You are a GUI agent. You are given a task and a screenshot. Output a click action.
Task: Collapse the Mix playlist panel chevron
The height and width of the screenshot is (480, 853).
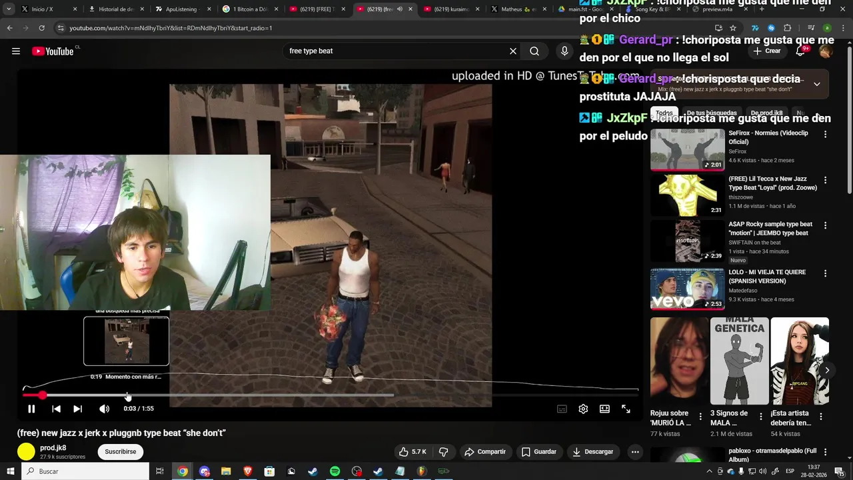point(817,84)
